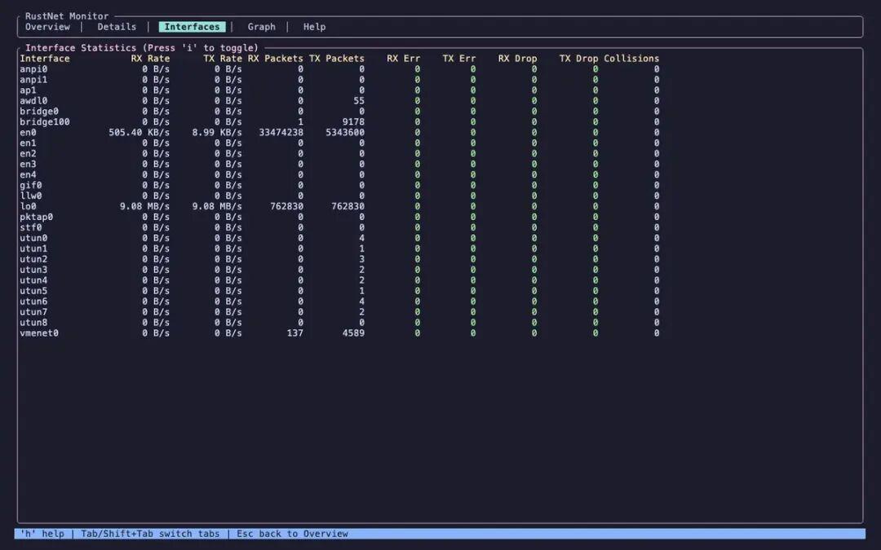
Task: Select the ap1 interface name
Action: (28, 90)
